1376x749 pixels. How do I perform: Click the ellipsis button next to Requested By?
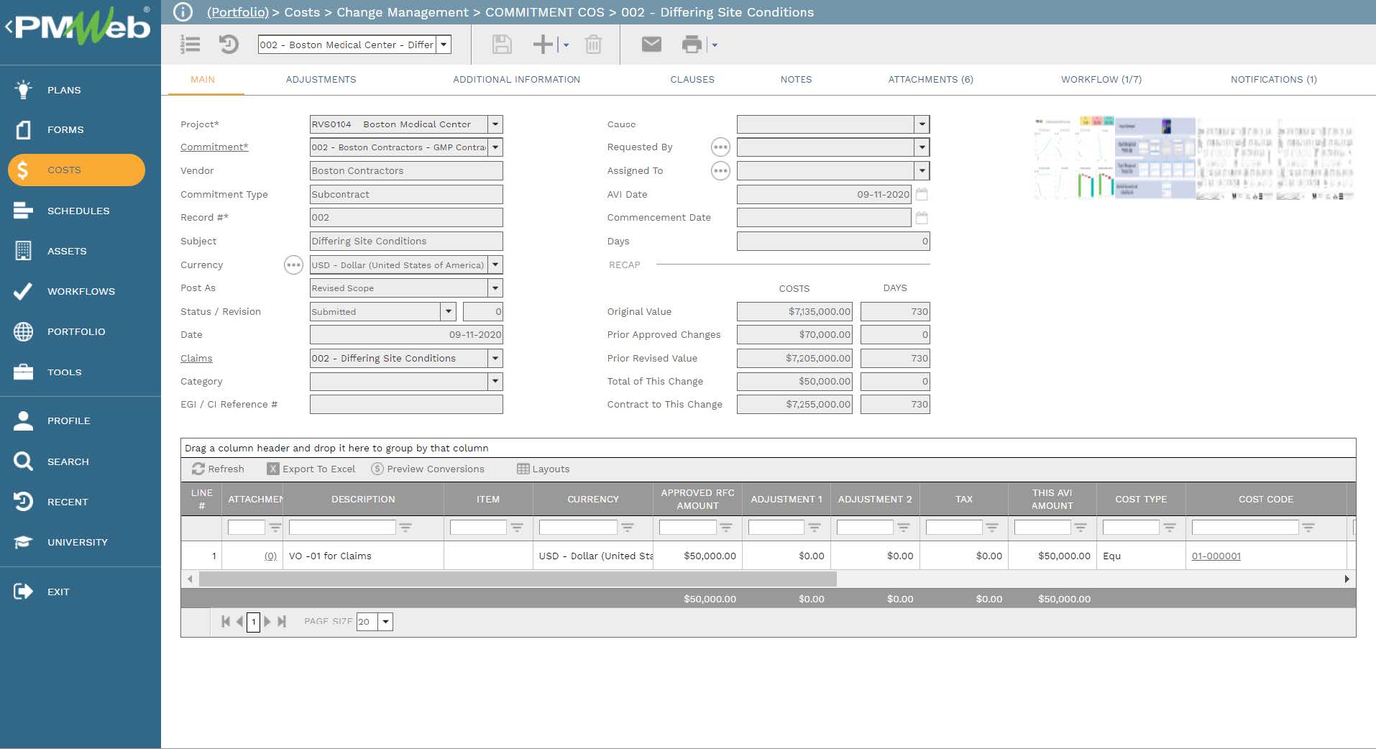coord(720,147)
